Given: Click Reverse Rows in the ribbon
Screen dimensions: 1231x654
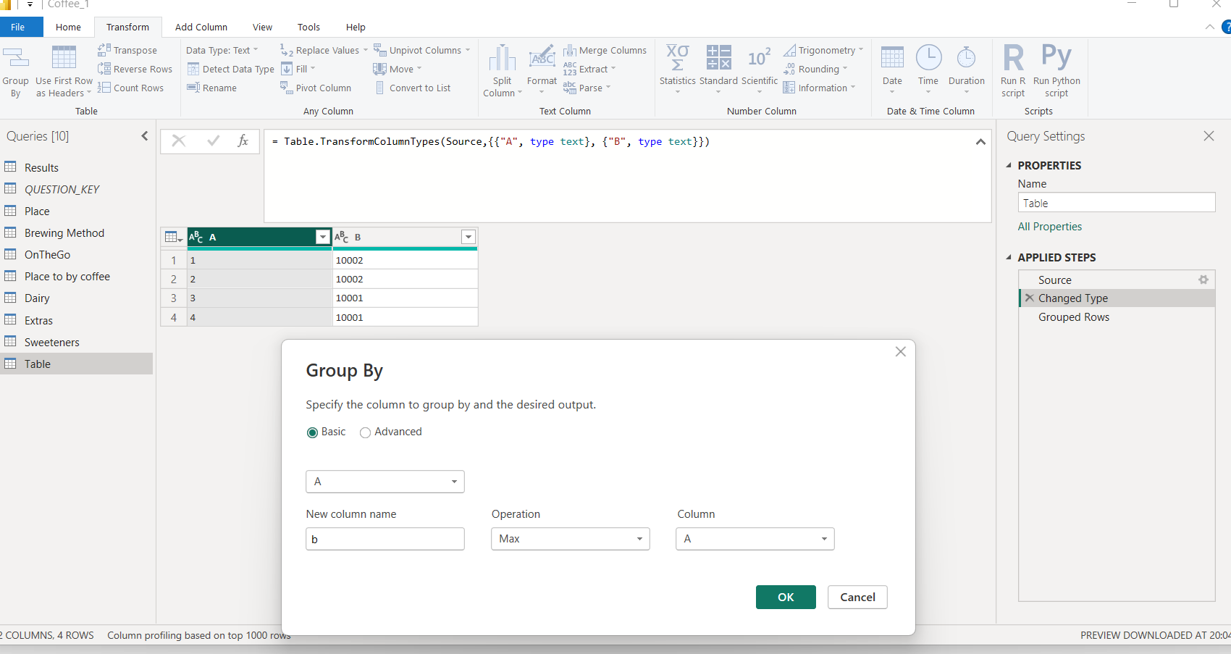Looking at the screenshot, I should [x=135, y=69].
